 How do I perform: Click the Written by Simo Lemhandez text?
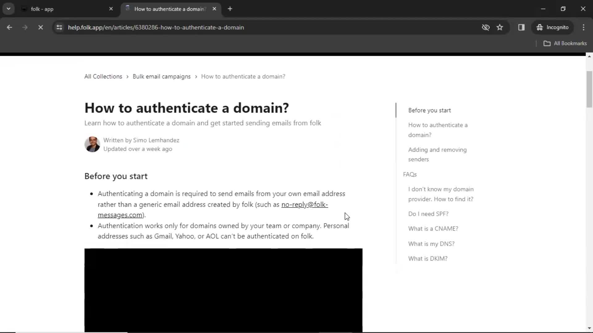pos(141,140)
